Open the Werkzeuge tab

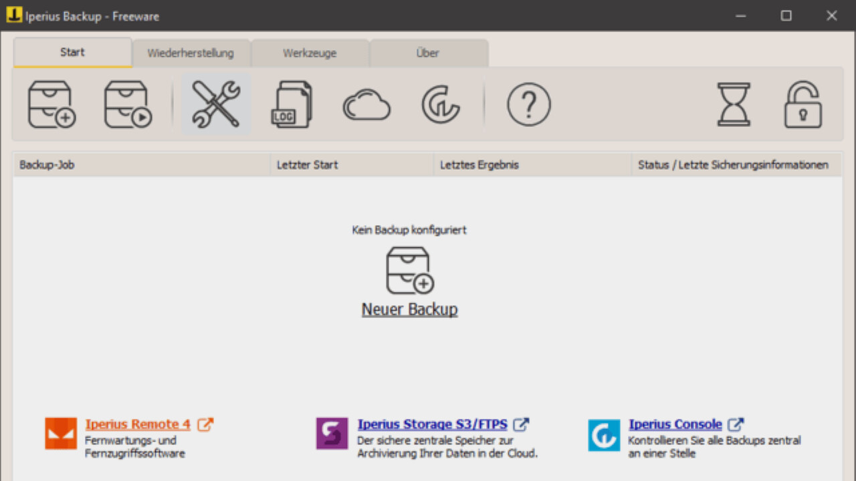pyautogui.click(x=310, y=53)
